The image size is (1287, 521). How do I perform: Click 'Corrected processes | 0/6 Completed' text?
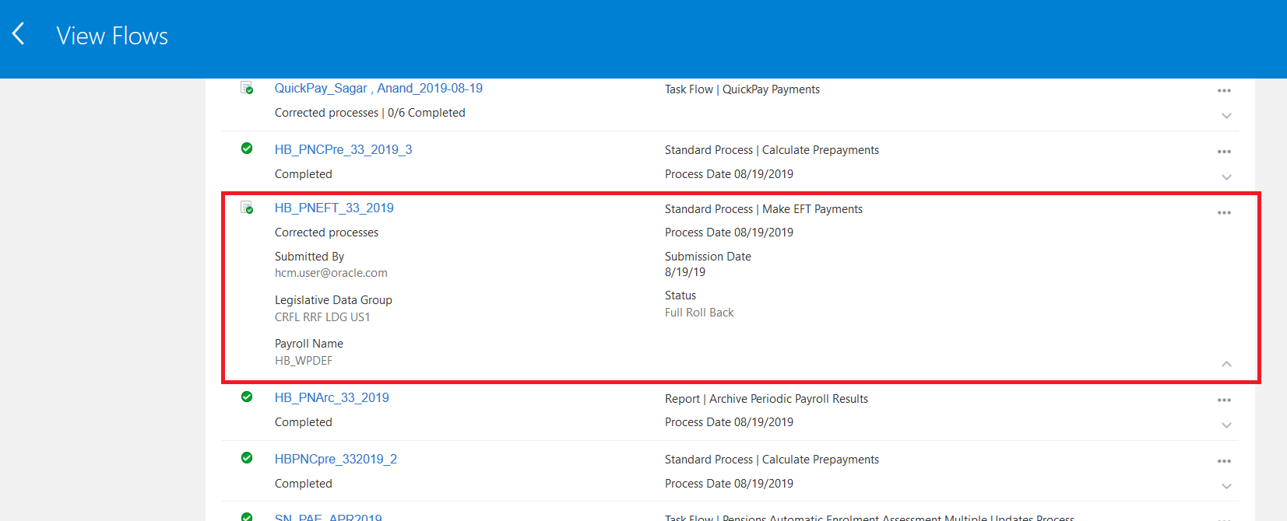370,113
